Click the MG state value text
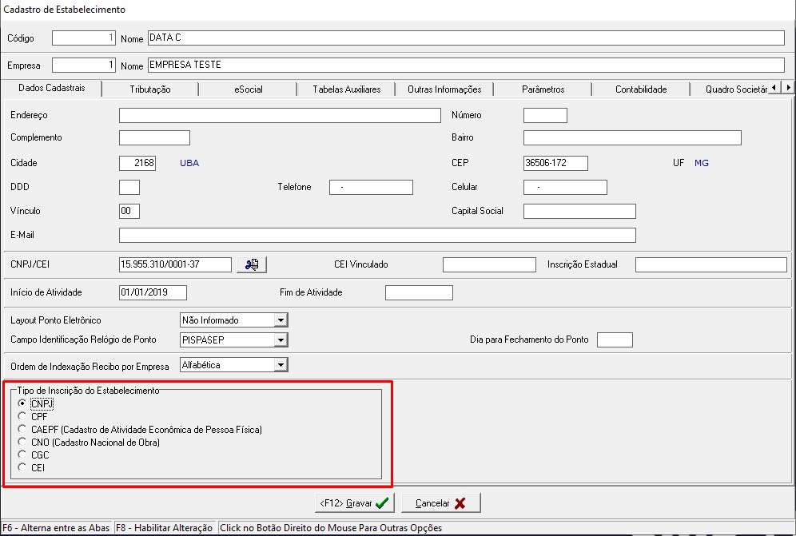Screen dimensions: 796x536 click(x=702, y=163)
